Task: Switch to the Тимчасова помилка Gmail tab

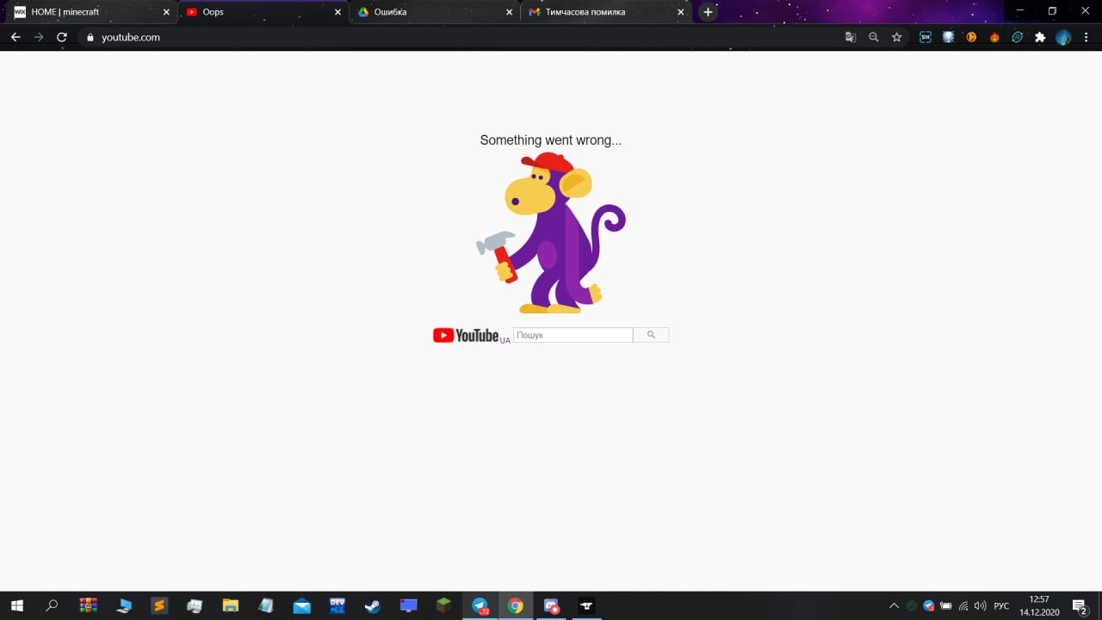Action: 607,12
